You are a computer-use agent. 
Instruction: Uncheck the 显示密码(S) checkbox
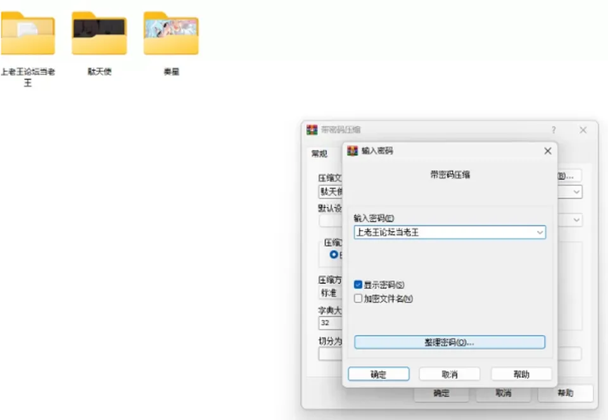(x=358, y=285)
